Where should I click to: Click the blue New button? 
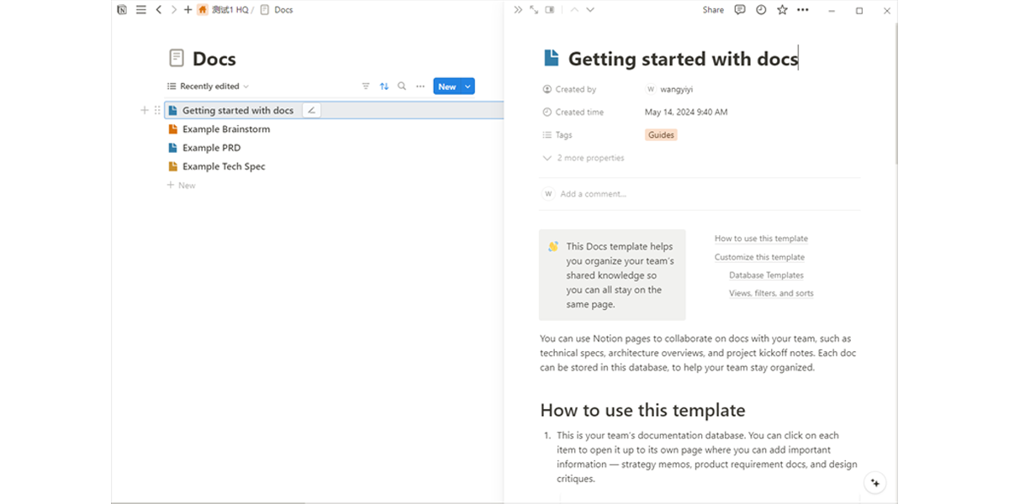446,87
